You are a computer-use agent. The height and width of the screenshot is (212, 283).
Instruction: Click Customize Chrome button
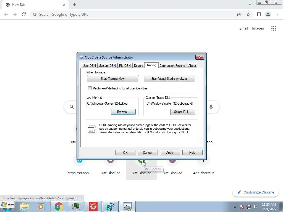tap(256, 192)
